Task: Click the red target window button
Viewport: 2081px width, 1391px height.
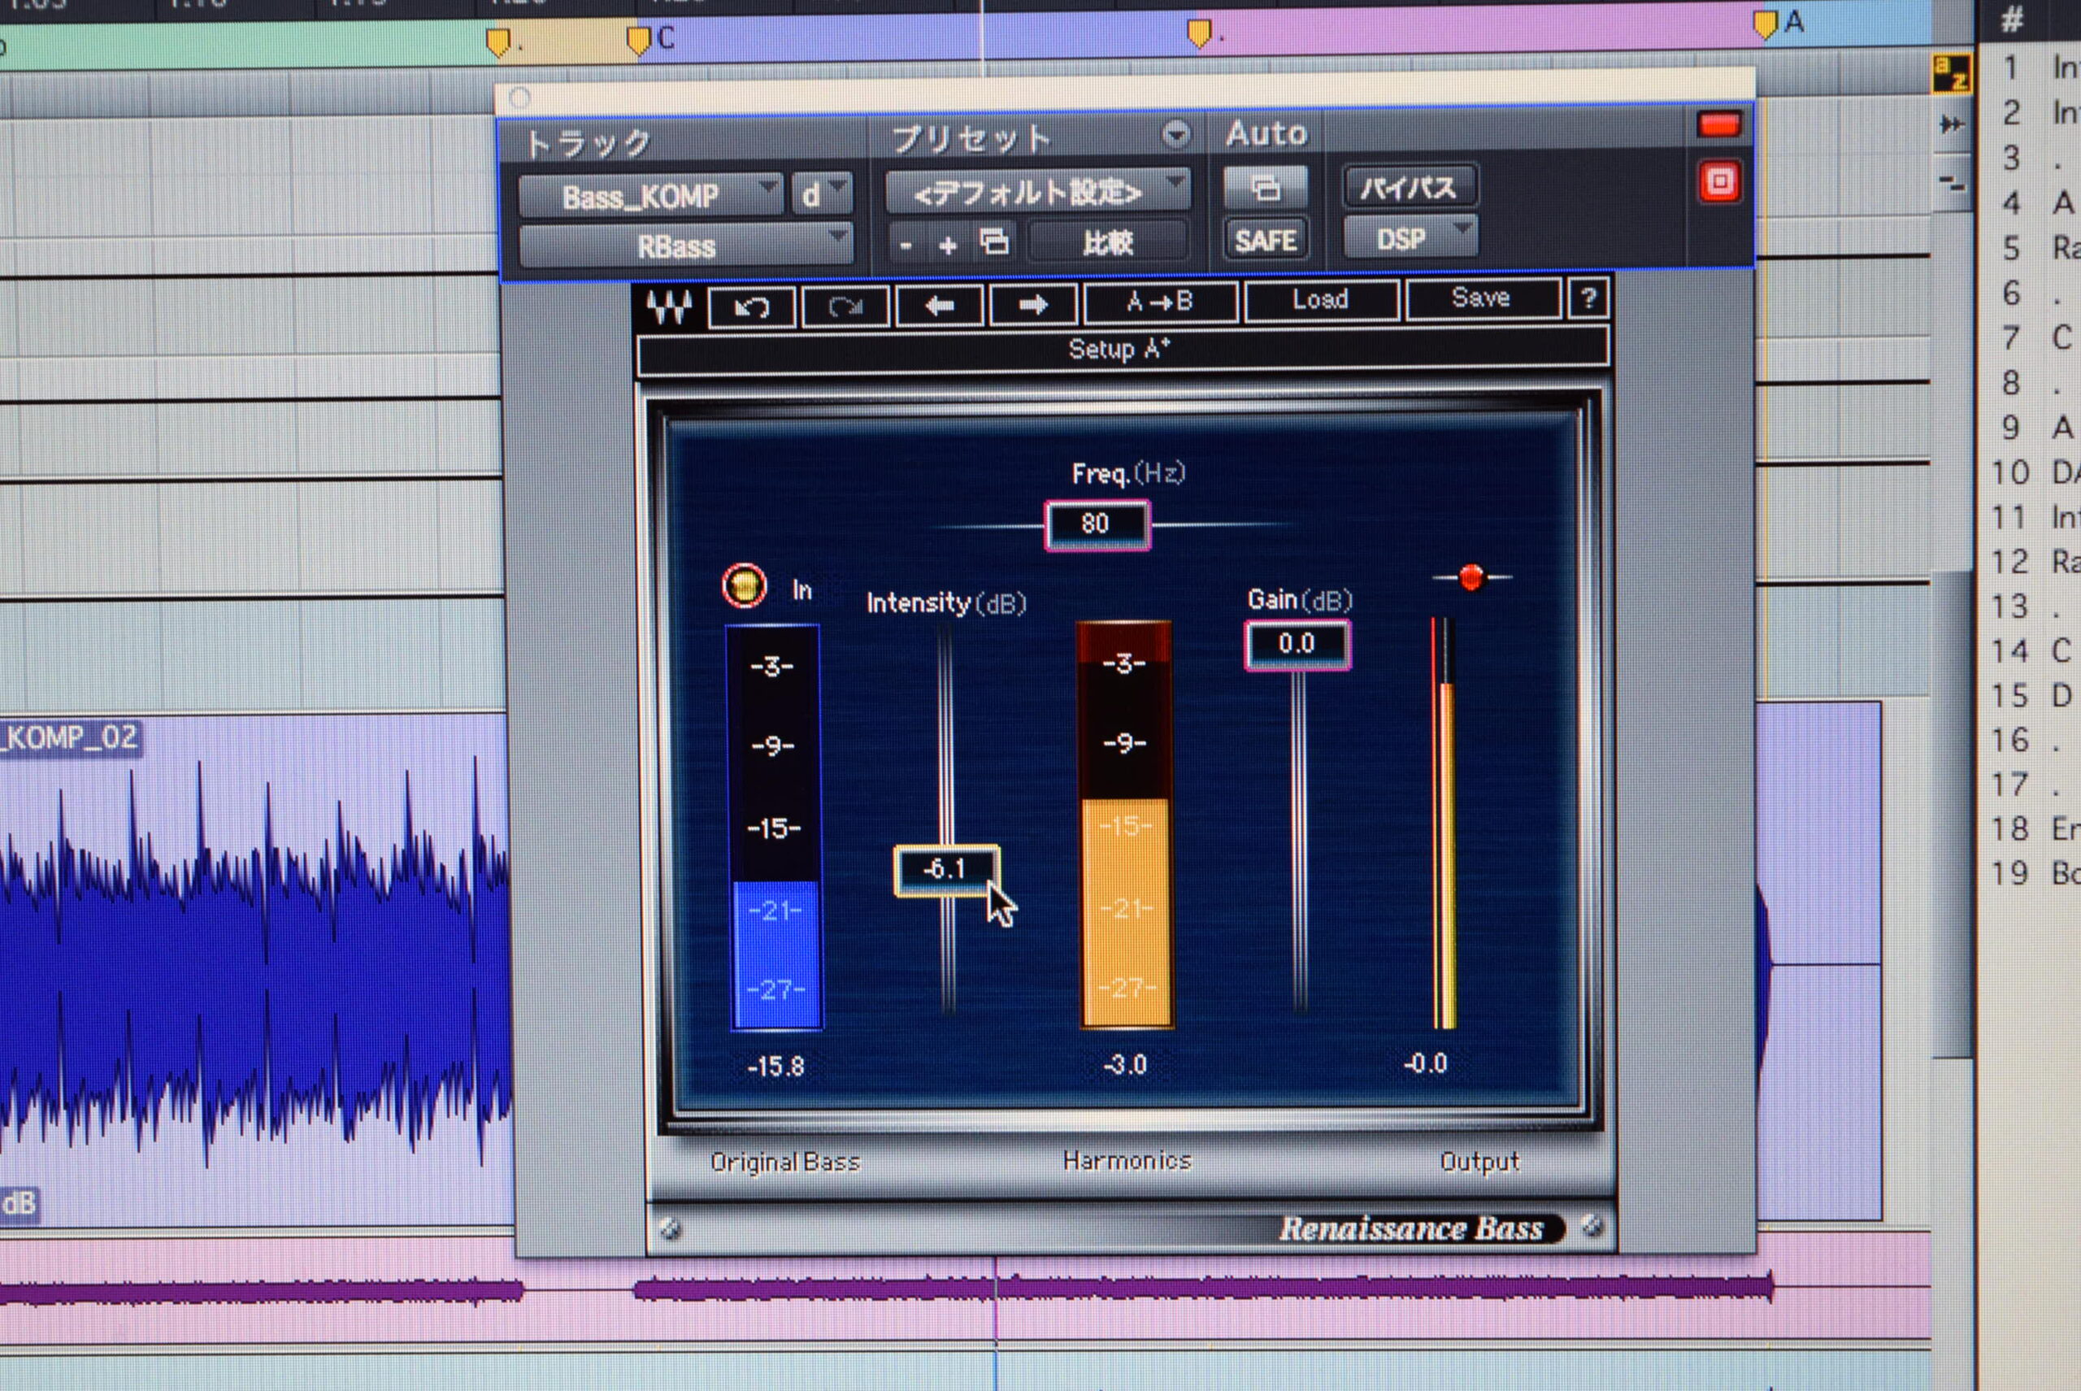Action: coord(1720,183)
